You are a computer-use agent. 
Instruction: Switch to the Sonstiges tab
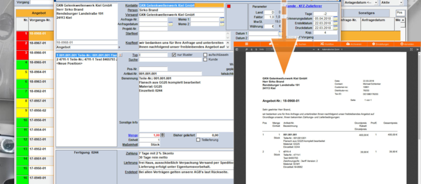click(x=366, y=13)
